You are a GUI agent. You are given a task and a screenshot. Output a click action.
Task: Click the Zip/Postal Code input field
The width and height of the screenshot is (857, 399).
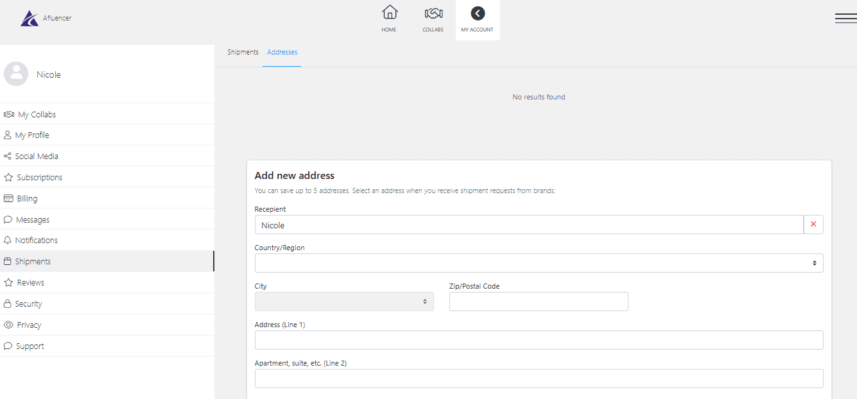click(538, 301)
